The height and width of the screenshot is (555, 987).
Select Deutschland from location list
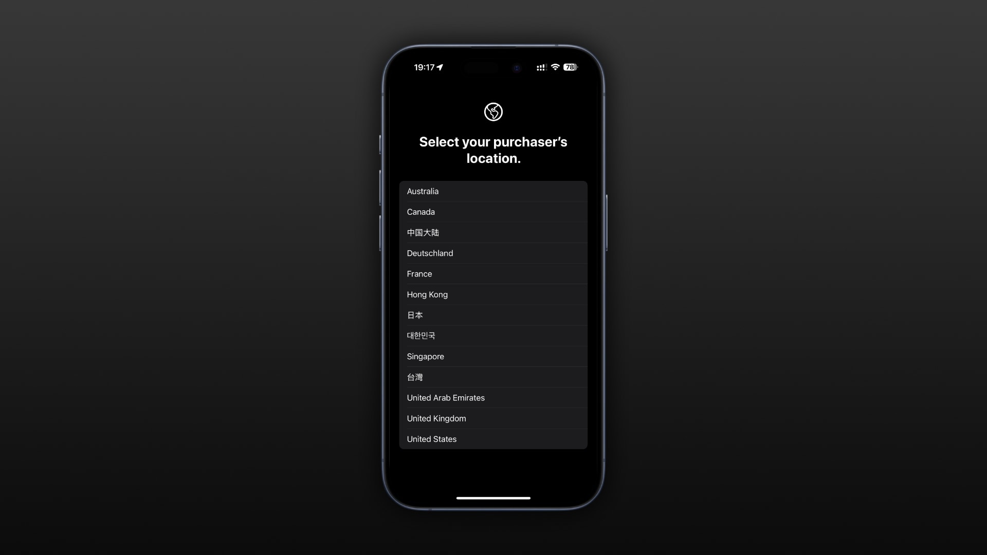click(x=493, y=253)
